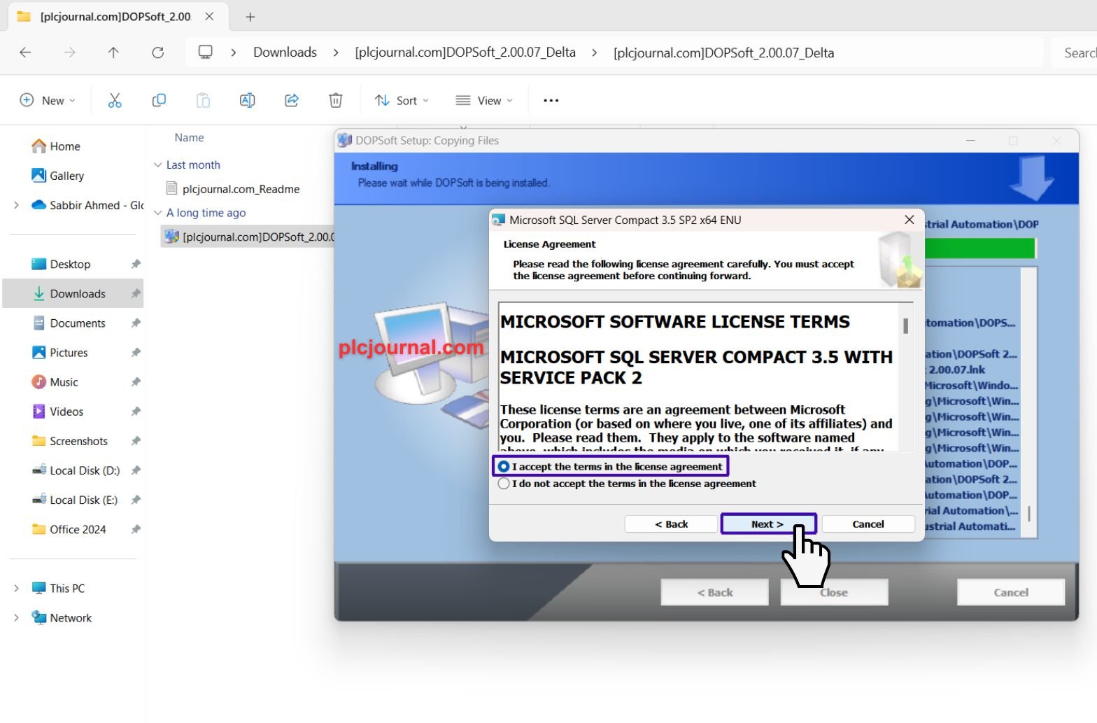The height and width of the screenshot is (723, 1097).
Task: Click the Delete trash icon in toolbar
Action: (x=336, y=101)
